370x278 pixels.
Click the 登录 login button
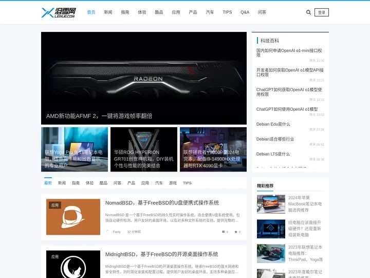click(x=321, y=12)
